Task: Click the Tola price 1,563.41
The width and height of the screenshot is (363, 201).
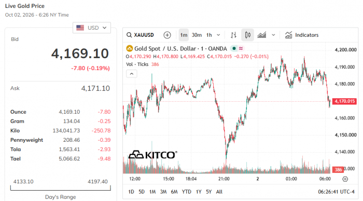Action: 69,149
